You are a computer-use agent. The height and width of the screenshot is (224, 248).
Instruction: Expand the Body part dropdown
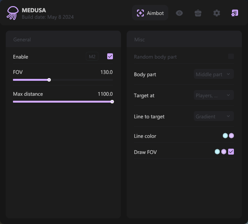click(x=214, y=74)
